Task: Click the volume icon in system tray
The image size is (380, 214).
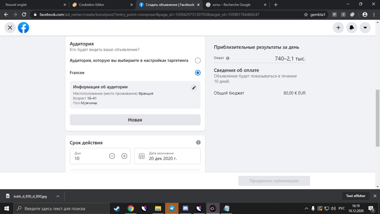Action: 333,208
